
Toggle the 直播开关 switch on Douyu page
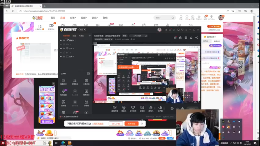pyautogui.click(x=51, y=26)
